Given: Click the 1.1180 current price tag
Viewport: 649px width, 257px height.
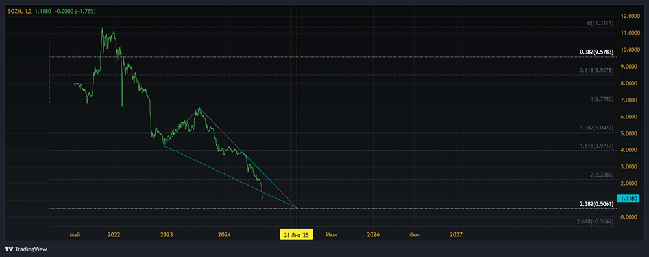Looking at the screenshot, I should pos(628,198).
